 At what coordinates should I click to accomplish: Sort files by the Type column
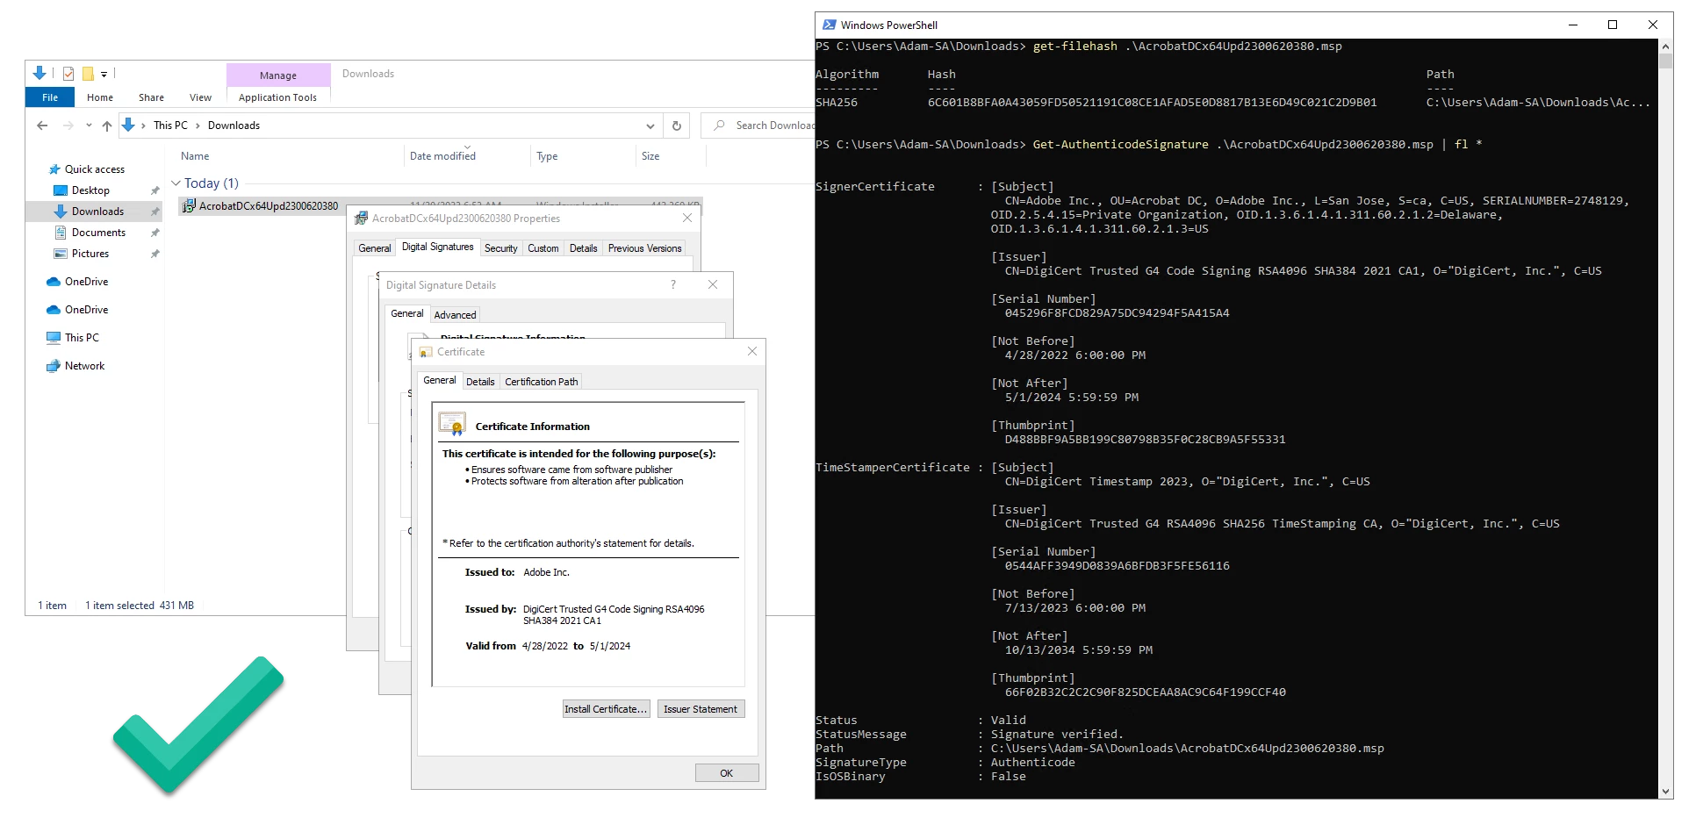click(x=547, y=156)
